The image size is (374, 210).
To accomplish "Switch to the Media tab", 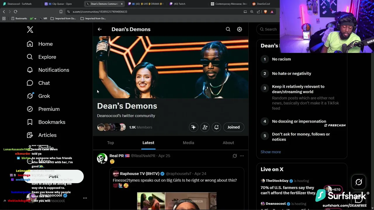I will click(188, 143).
